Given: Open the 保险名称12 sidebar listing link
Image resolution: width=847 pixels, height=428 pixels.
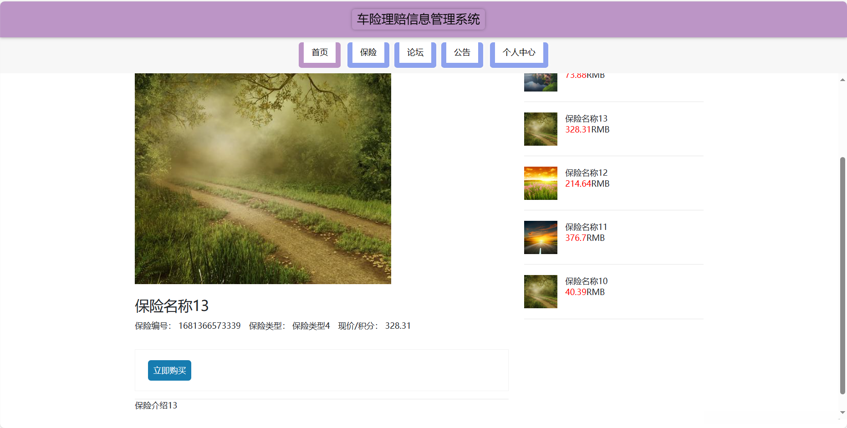Looking at the screenshot, I should click(586, 173).
